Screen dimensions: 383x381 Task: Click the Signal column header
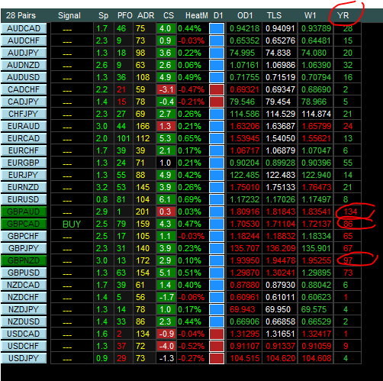(x=69, y=15)
